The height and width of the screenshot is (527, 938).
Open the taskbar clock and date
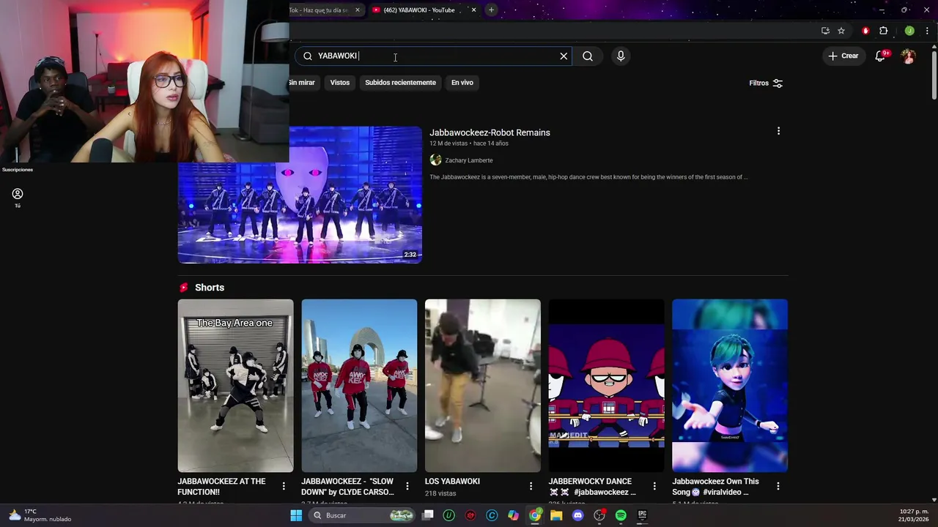914,515
